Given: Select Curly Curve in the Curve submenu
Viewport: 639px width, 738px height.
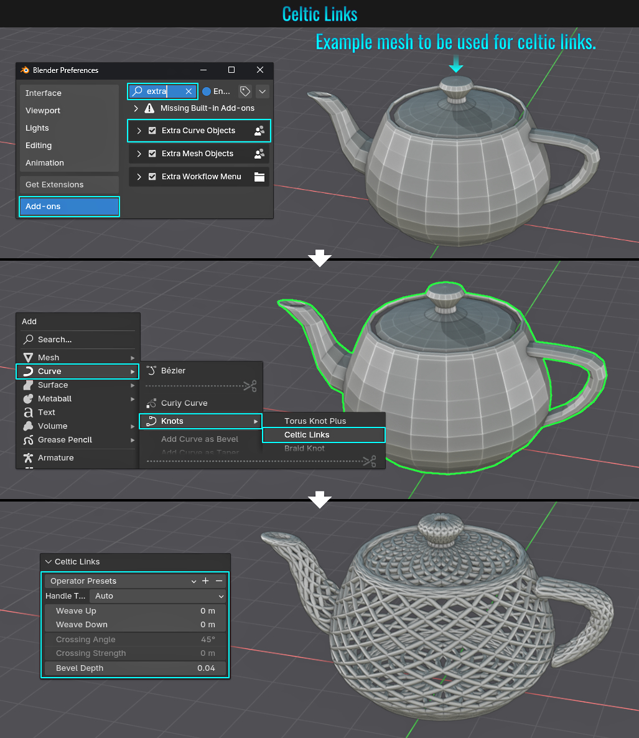Looking at the screenshot, I should click(x=200, y=403).
